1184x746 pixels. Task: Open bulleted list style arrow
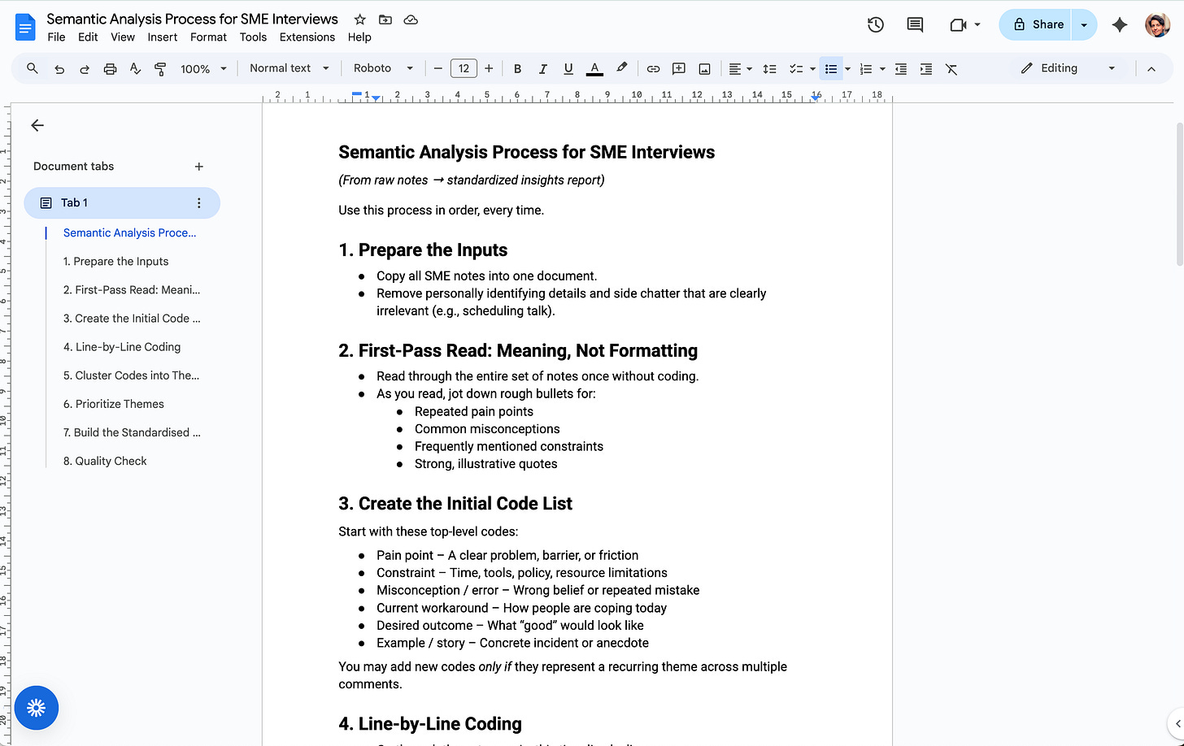847,69
